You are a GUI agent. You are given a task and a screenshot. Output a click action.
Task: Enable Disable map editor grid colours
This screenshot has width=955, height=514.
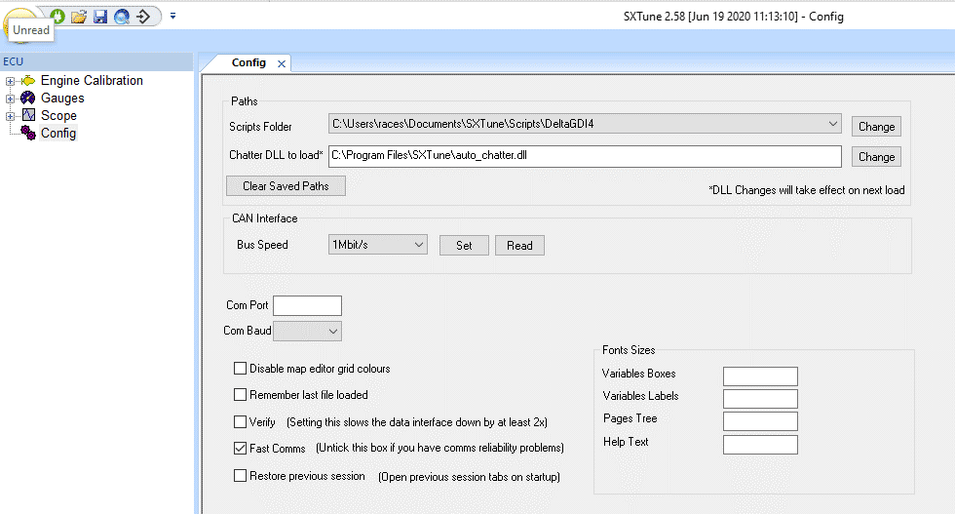pos(240,369)
